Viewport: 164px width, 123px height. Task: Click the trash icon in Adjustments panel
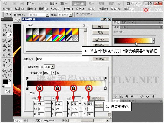tap(153, 97)
